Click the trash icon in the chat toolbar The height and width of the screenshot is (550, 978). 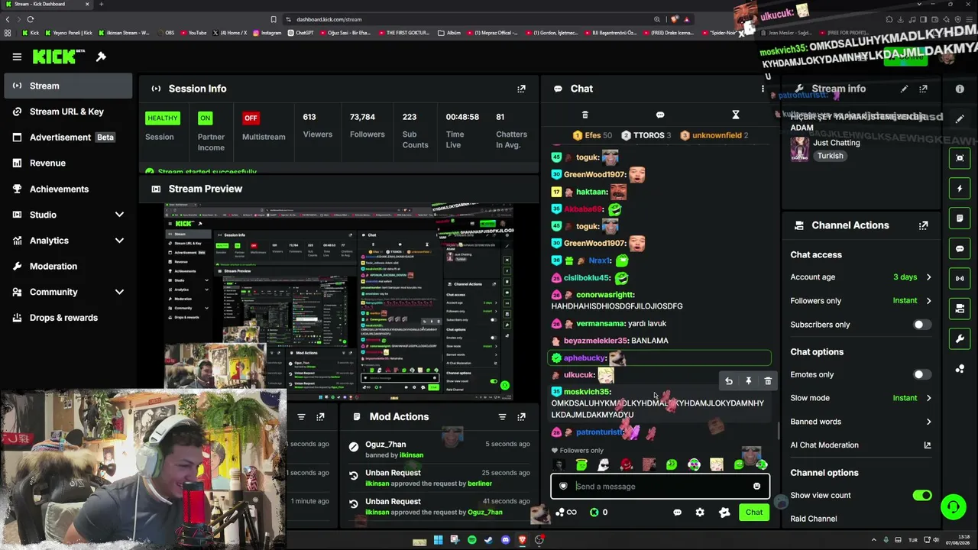pos(585,115)
